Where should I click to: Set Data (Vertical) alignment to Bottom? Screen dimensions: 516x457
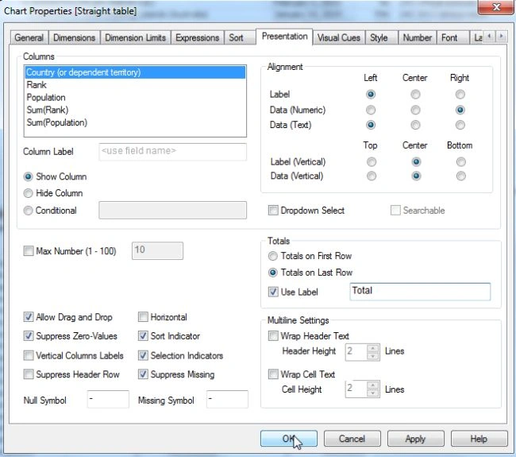[x=460, y=176]
